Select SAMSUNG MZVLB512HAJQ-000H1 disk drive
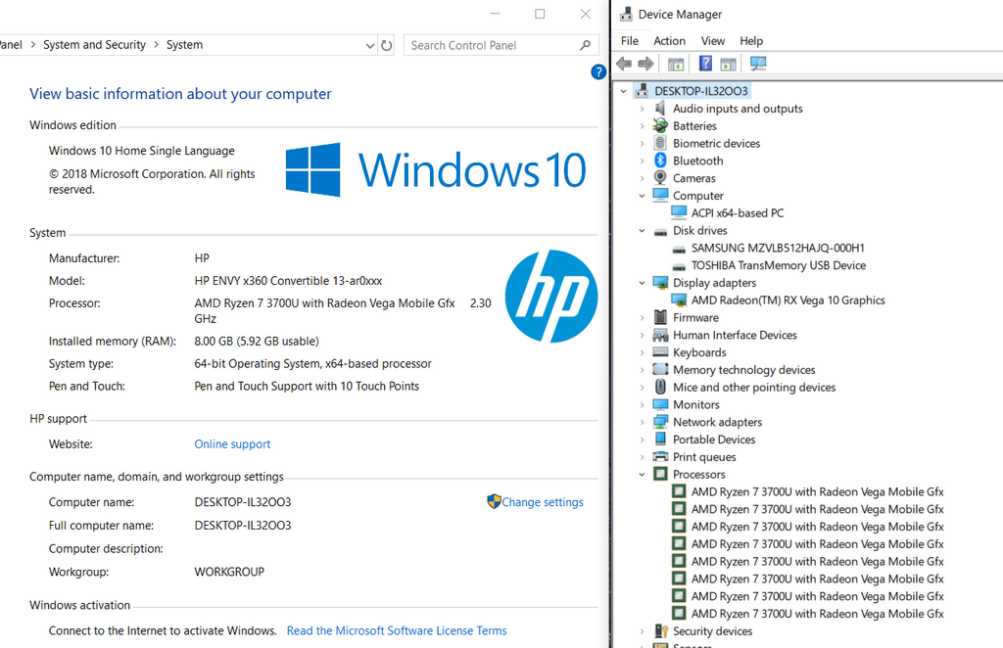 click(x=777, y=248)
